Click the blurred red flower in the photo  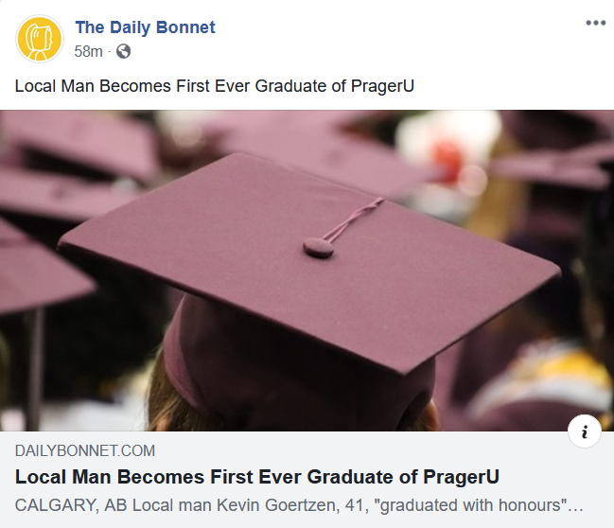[x=447, y=157]
